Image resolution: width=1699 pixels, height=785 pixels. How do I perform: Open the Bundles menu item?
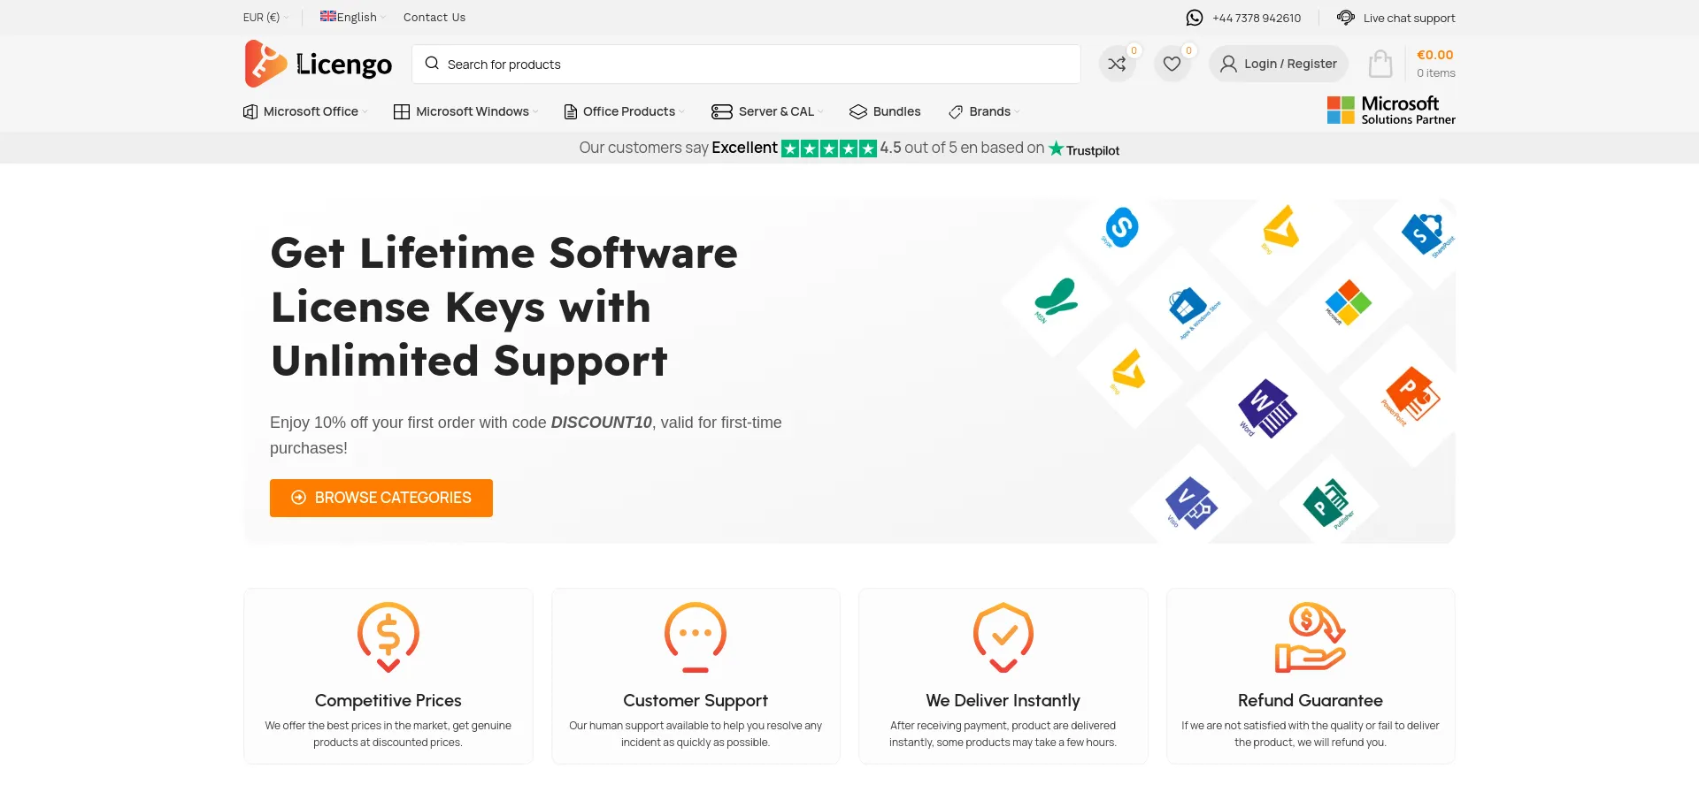click(885, 111)
